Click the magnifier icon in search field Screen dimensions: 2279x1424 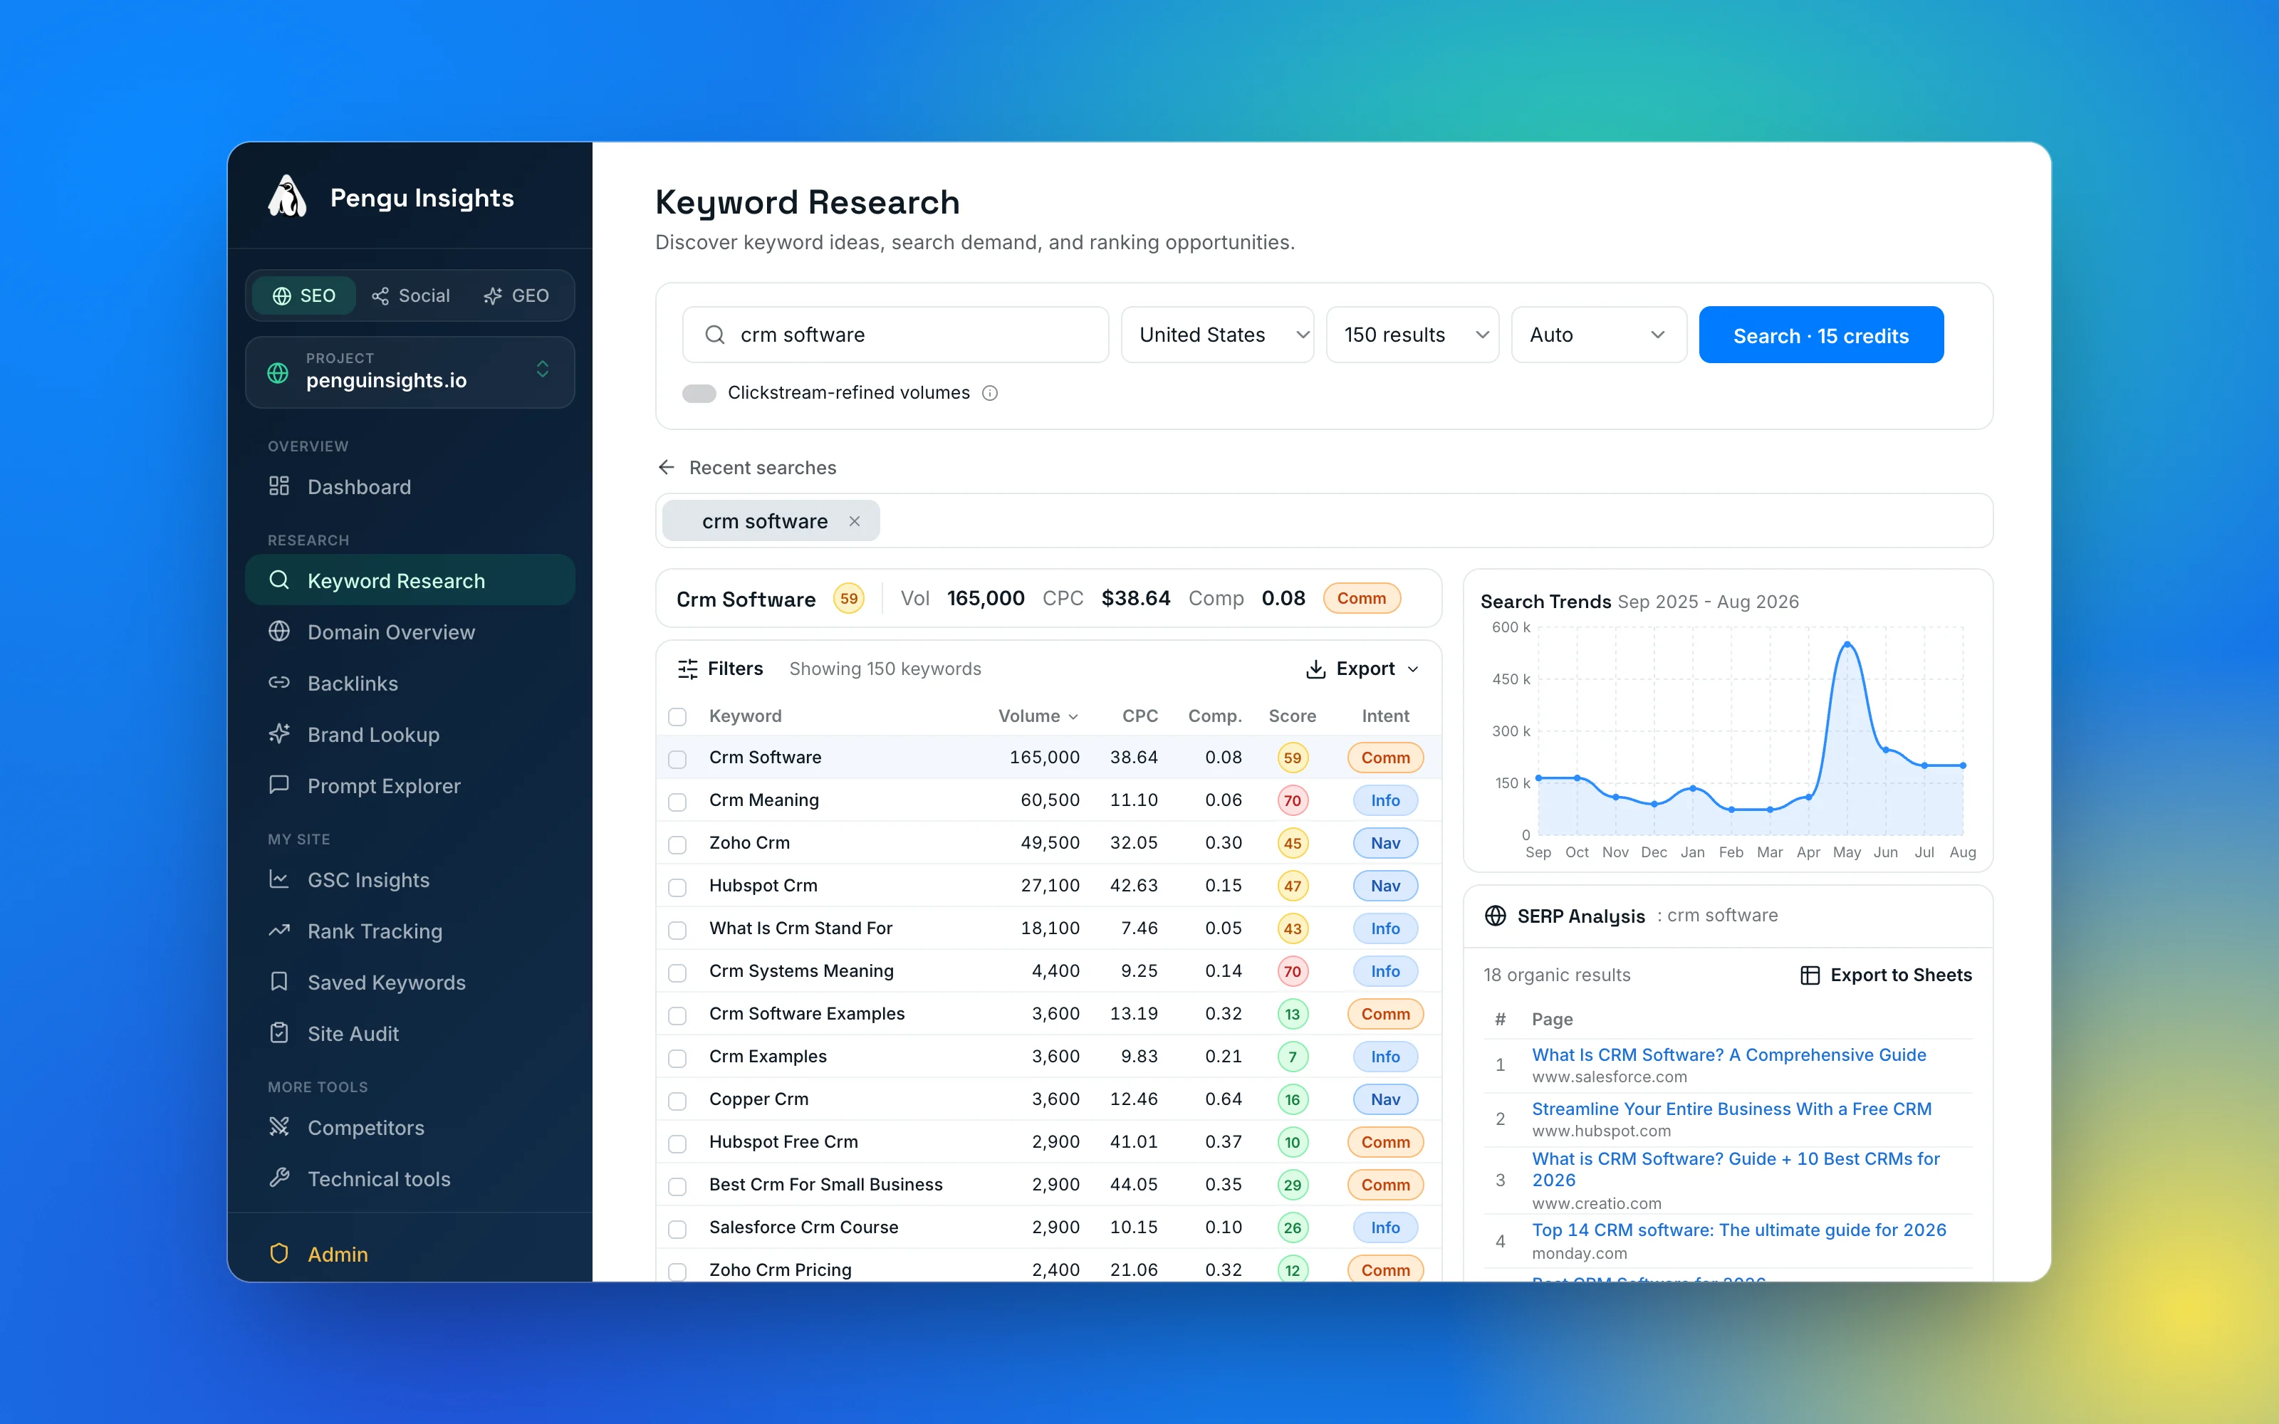click(715, 335)
